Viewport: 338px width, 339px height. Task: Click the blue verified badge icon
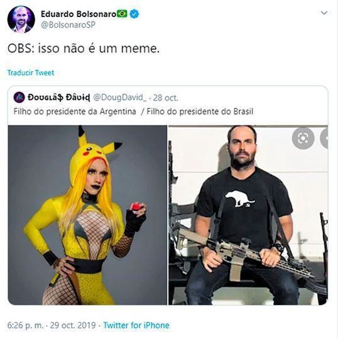pos(134,14)
